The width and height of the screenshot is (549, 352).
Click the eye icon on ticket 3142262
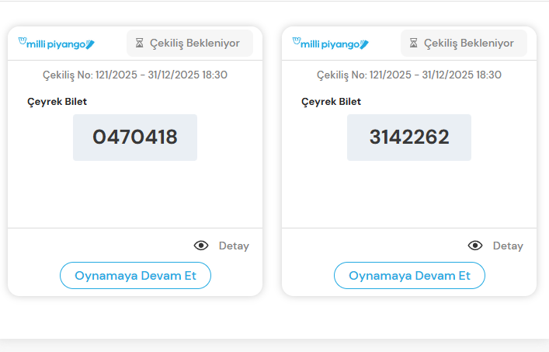(x=475, y=246)
